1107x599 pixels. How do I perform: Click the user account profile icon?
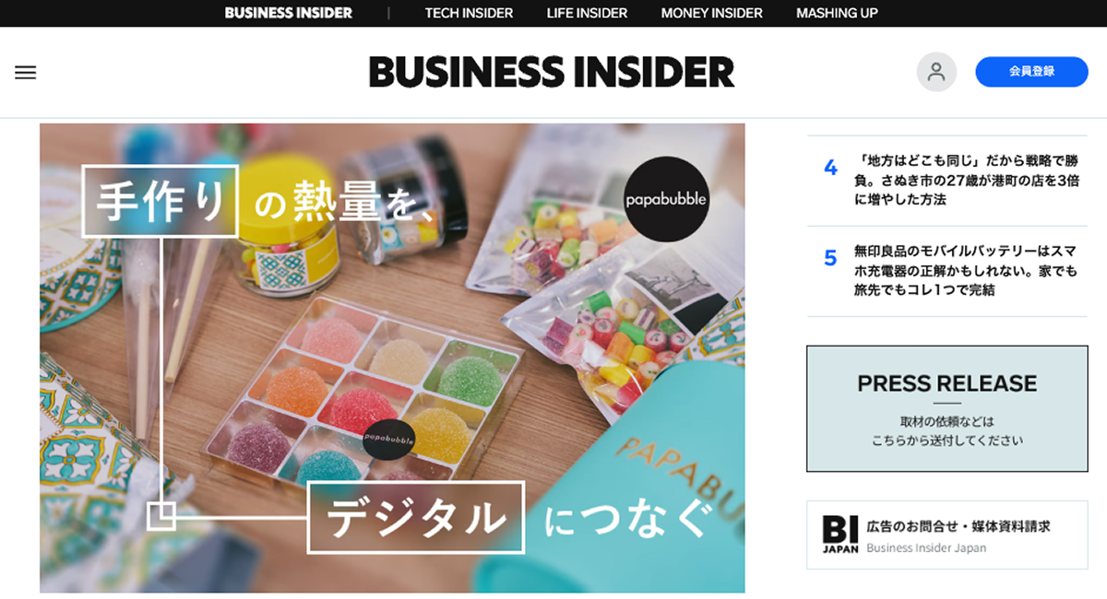pos(936,71)
